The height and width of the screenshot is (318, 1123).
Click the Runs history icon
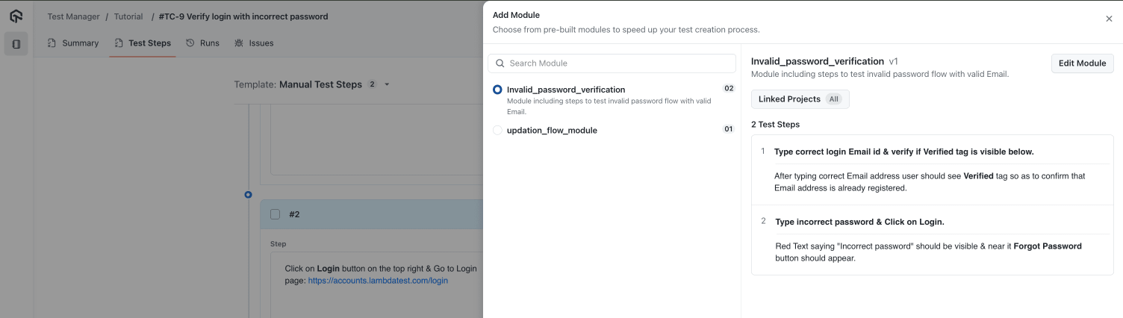tap(190, 43)
